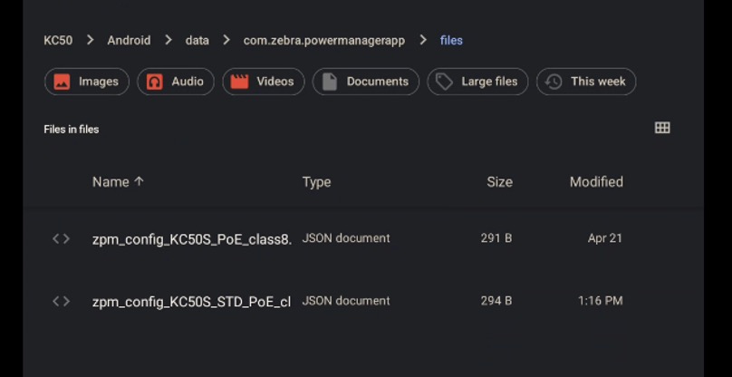This screenshot has height=377, width=732.
Task: Click JSON document type in the PoE_class8 row
Action: click(346, 238)
